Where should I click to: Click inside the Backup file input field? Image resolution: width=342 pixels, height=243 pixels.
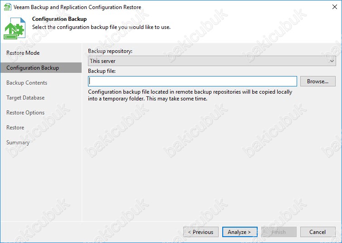click(x=192, y=81)
